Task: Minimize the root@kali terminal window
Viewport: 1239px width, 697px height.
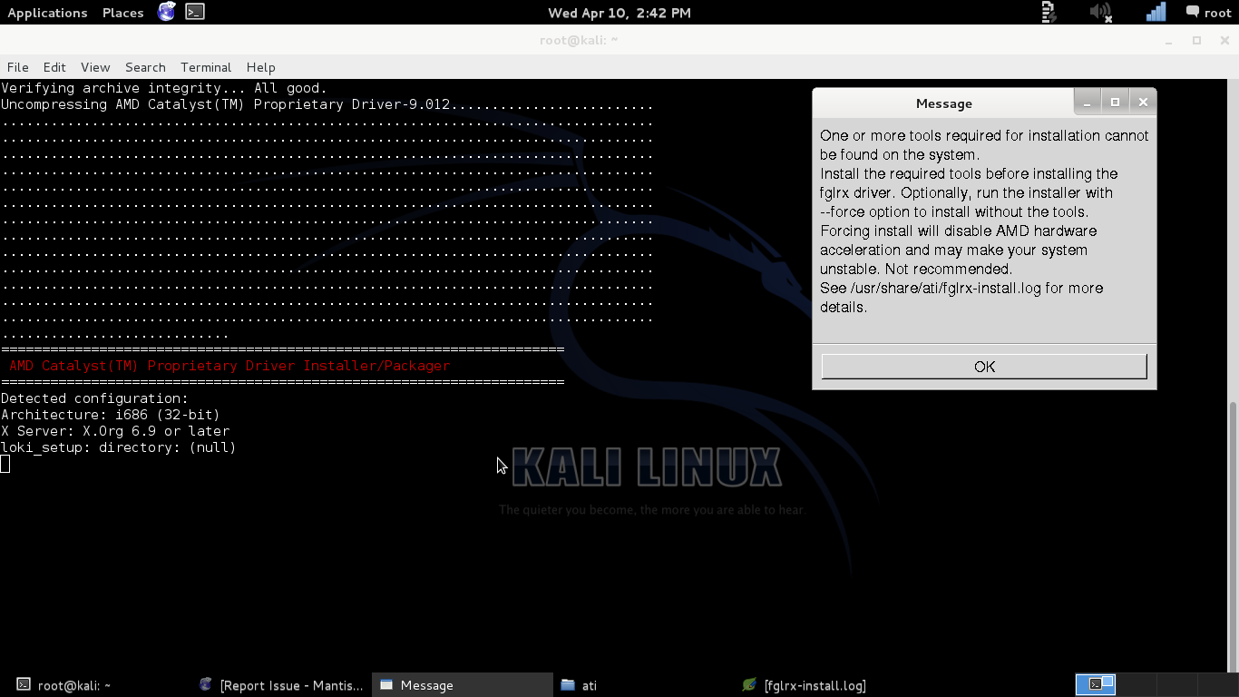Action: tap(1169, 41)
